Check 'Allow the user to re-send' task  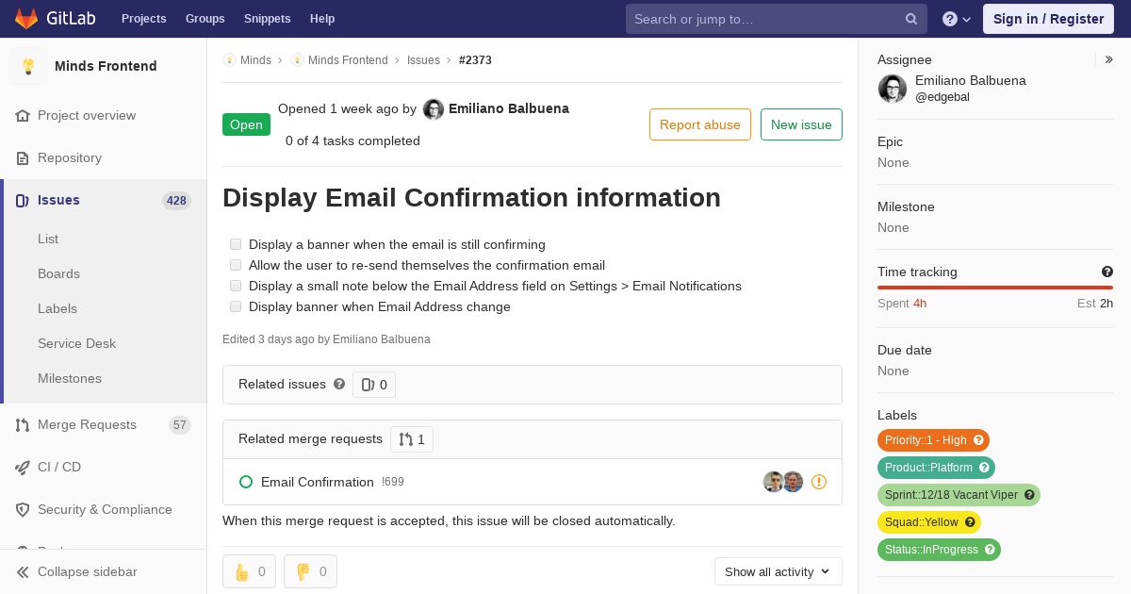point(236,265)
